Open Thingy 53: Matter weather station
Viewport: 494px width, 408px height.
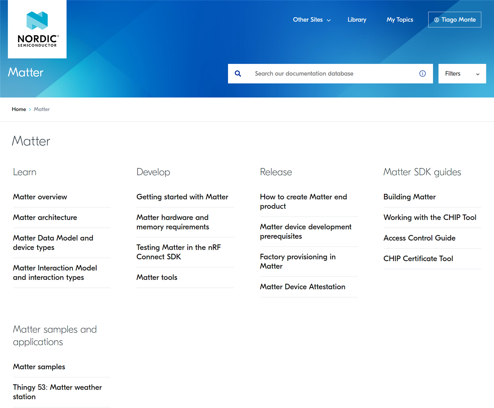57,392
